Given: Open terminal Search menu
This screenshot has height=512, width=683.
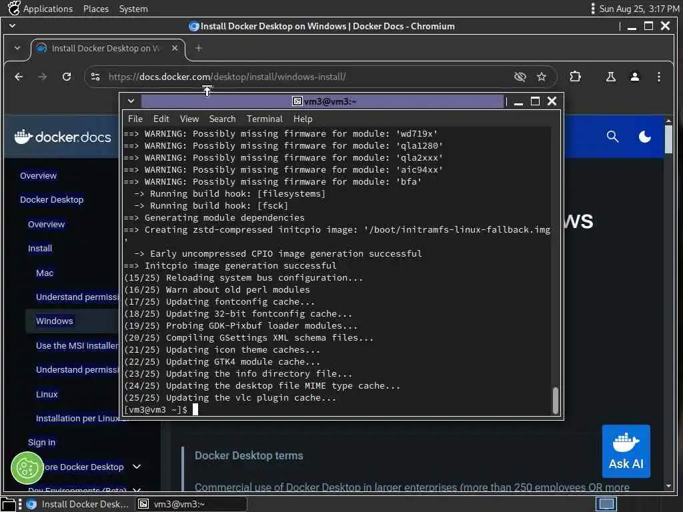Looking at the screenshot, I should (x=222, y=119).
